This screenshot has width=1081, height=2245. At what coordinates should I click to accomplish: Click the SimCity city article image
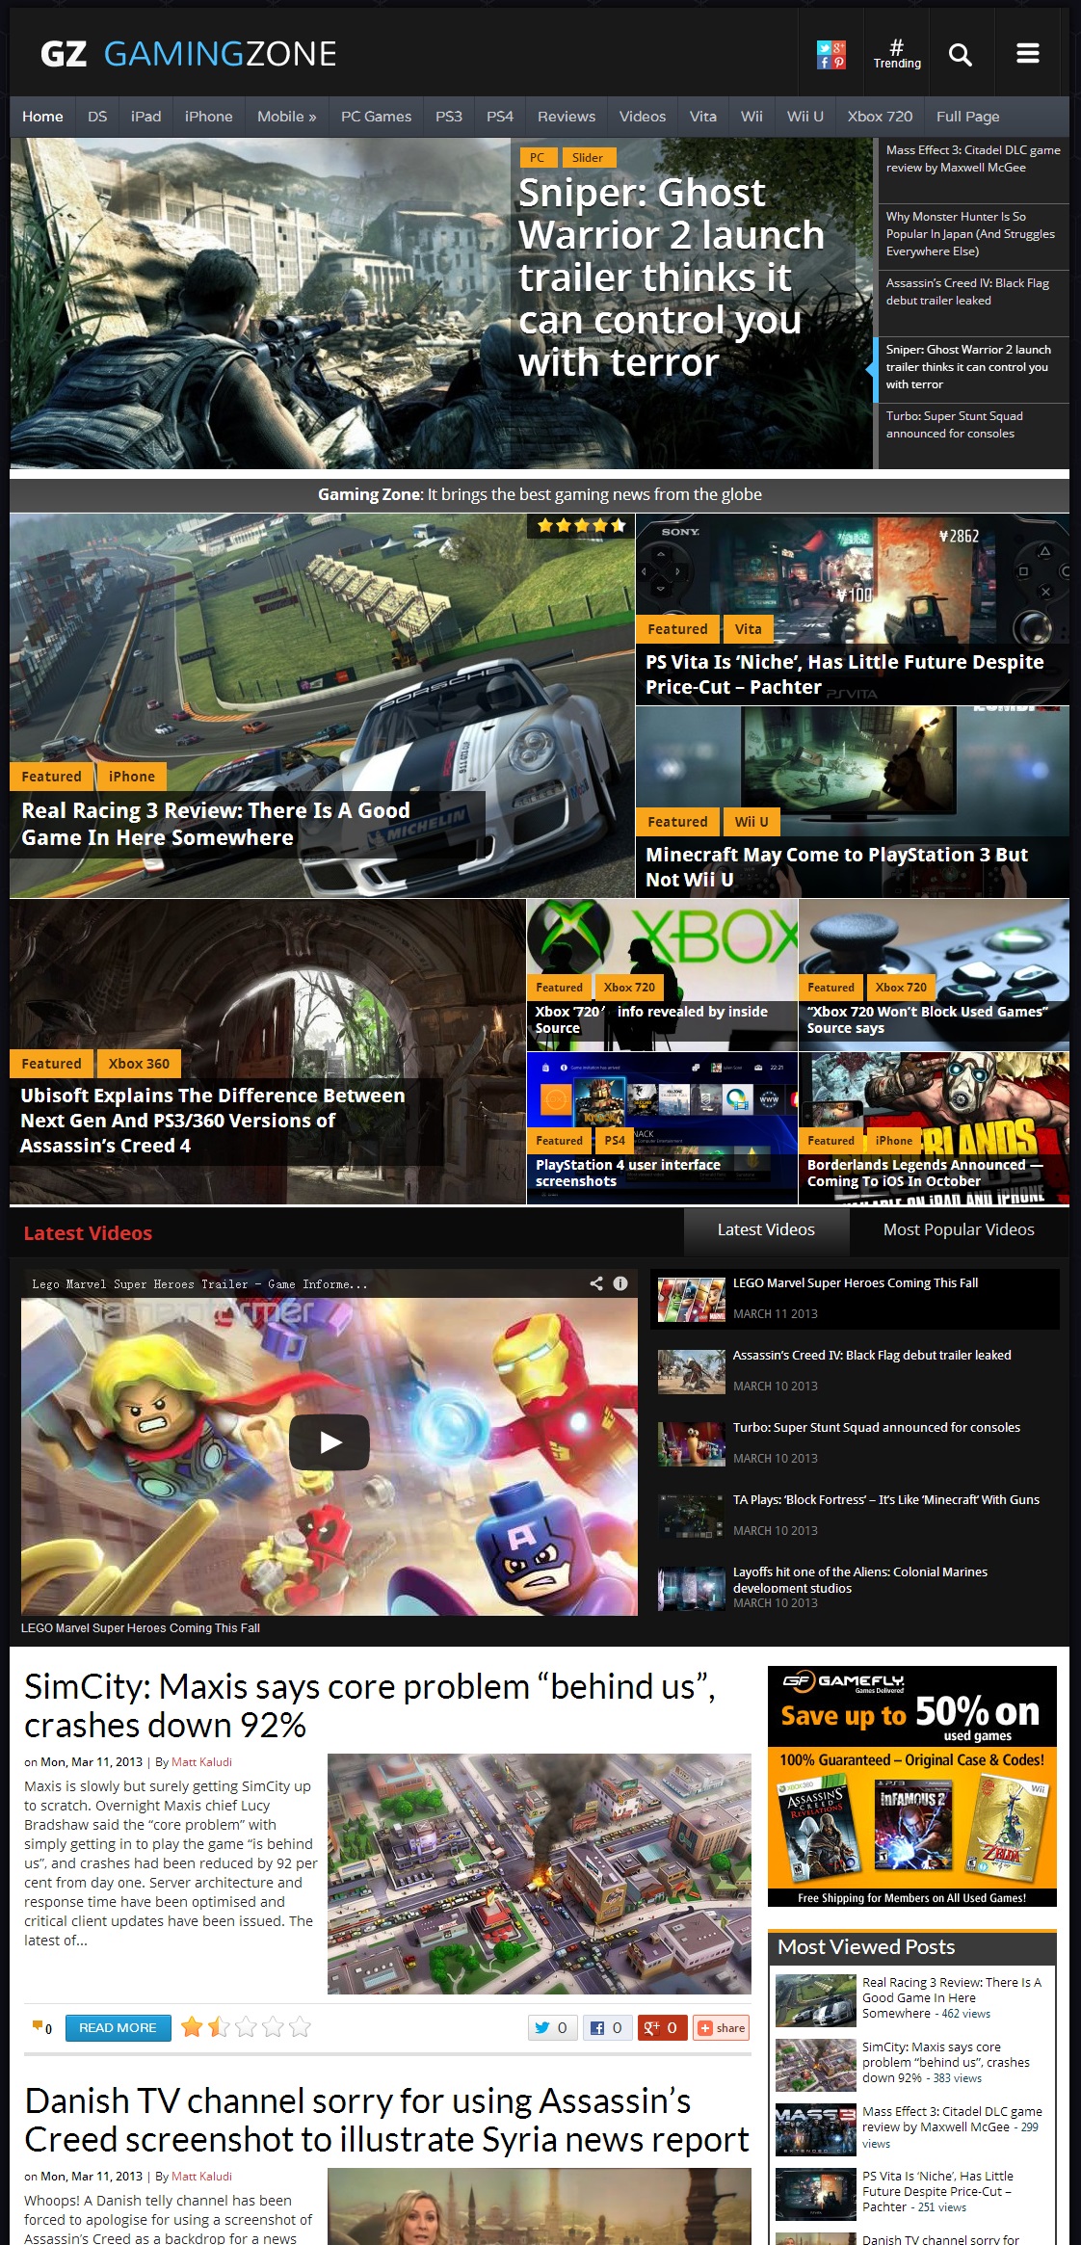click(540, 1874)
